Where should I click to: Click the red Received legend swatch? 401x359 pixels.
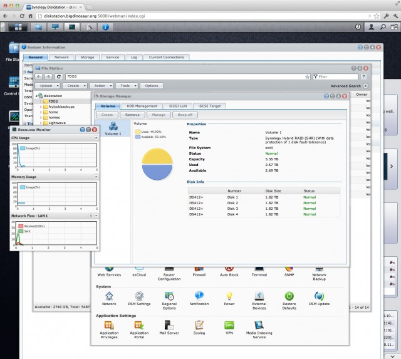pos(21,226)
